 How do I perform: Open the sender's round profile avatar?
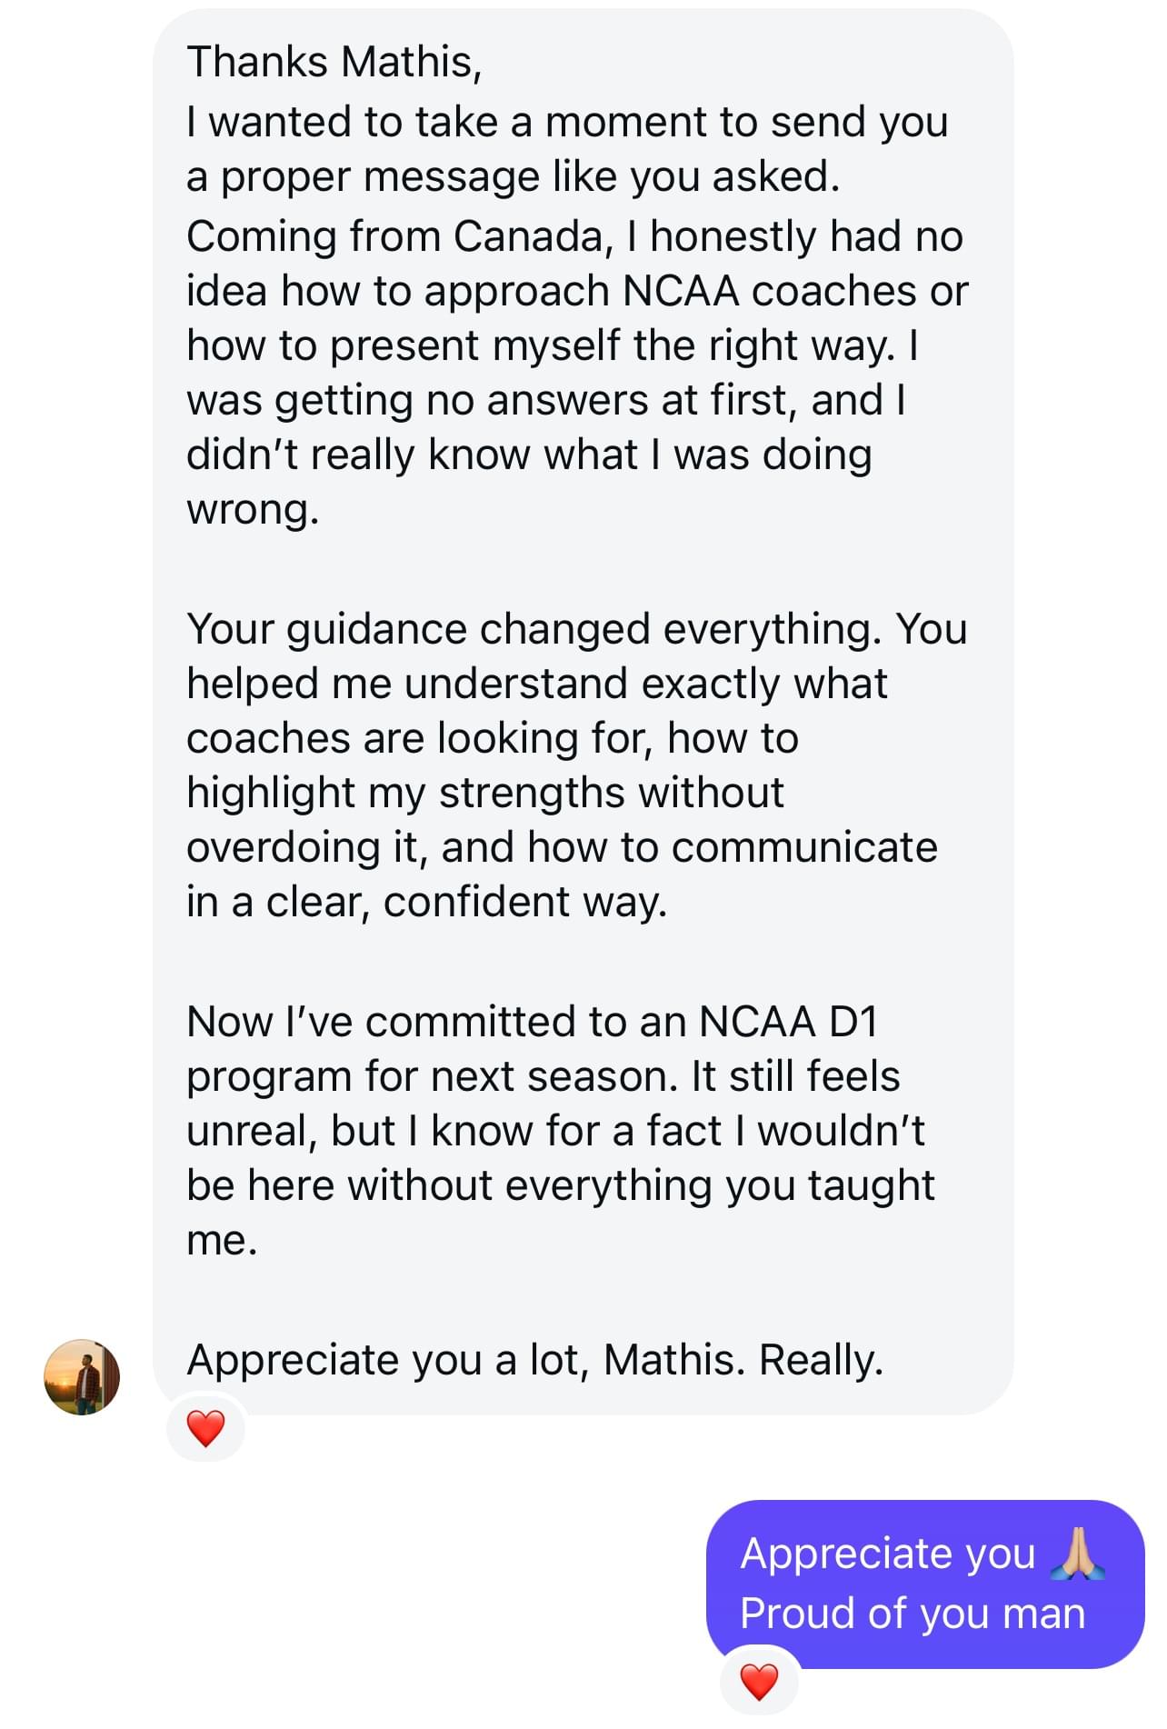pos(82,1376)
